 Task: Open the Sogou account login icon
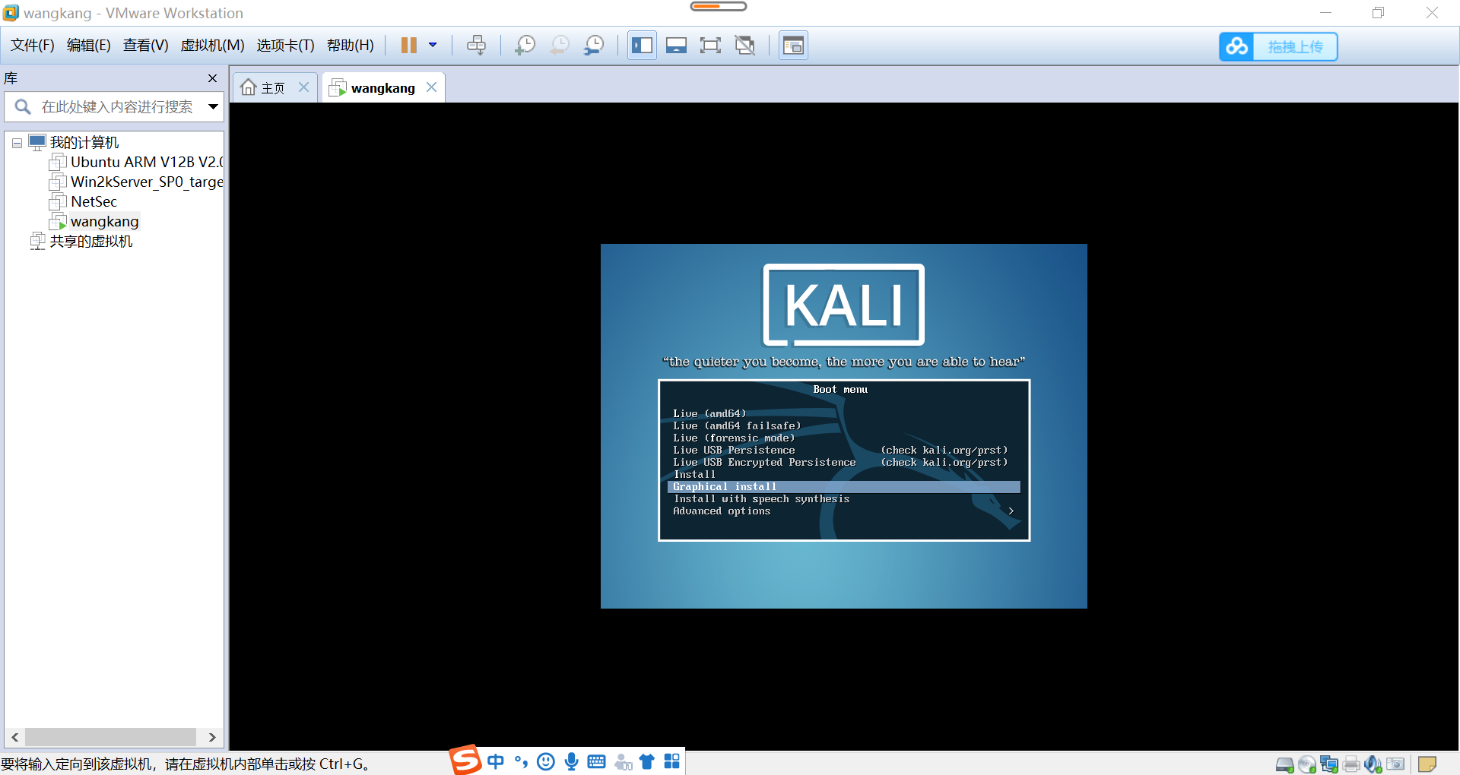623,761
